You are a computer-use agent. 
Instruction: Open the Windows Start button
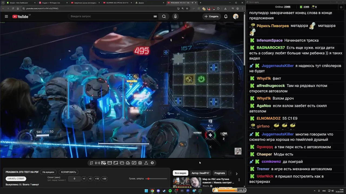click(x=146, y=191)
